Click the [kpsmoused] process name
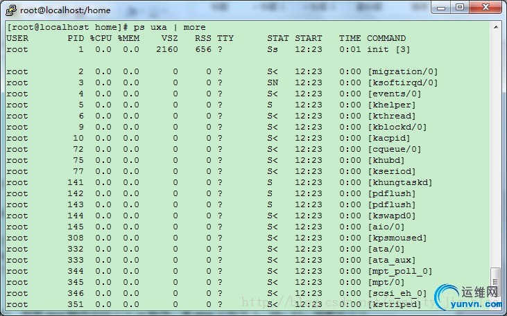This screenshot has width=507, height=316. point(397,238)
